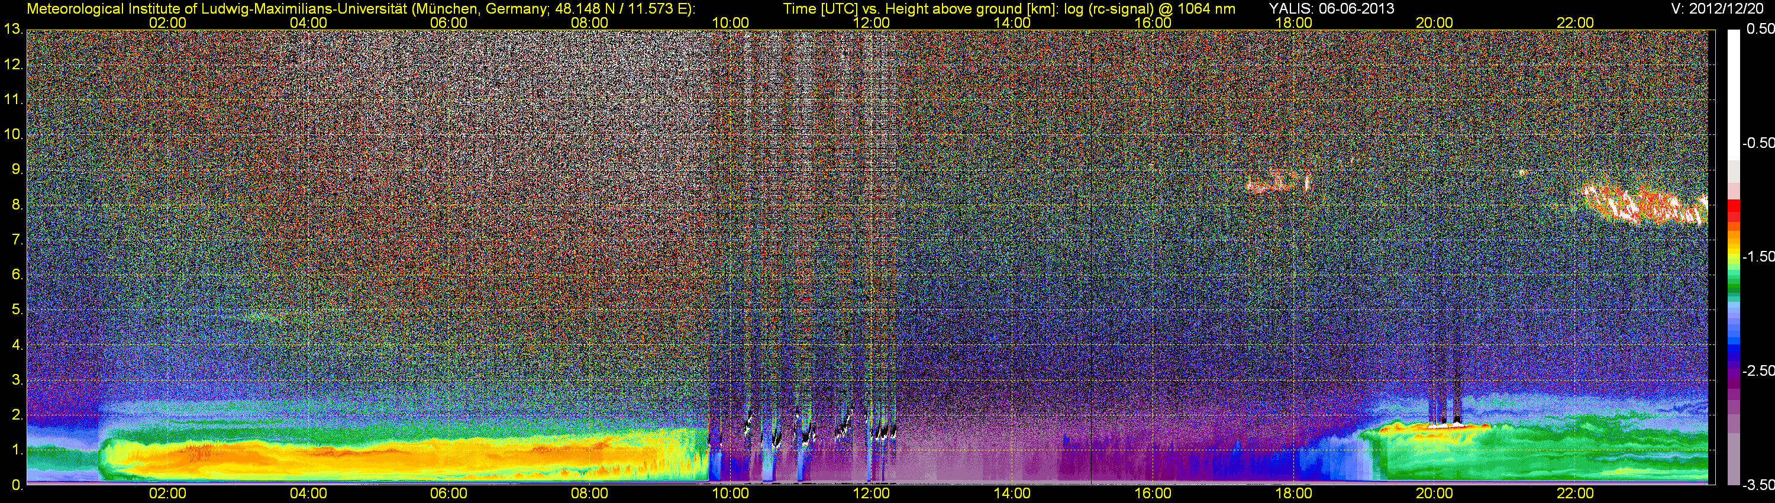The width and height of the screenshot is (1775, 503).
Task: Select the top-axis 12:00 time label
Action: (x=871, y=22)
